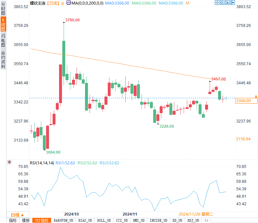
Task: Select the BOLL_UD indicator tab
Action: coord(104,220)
